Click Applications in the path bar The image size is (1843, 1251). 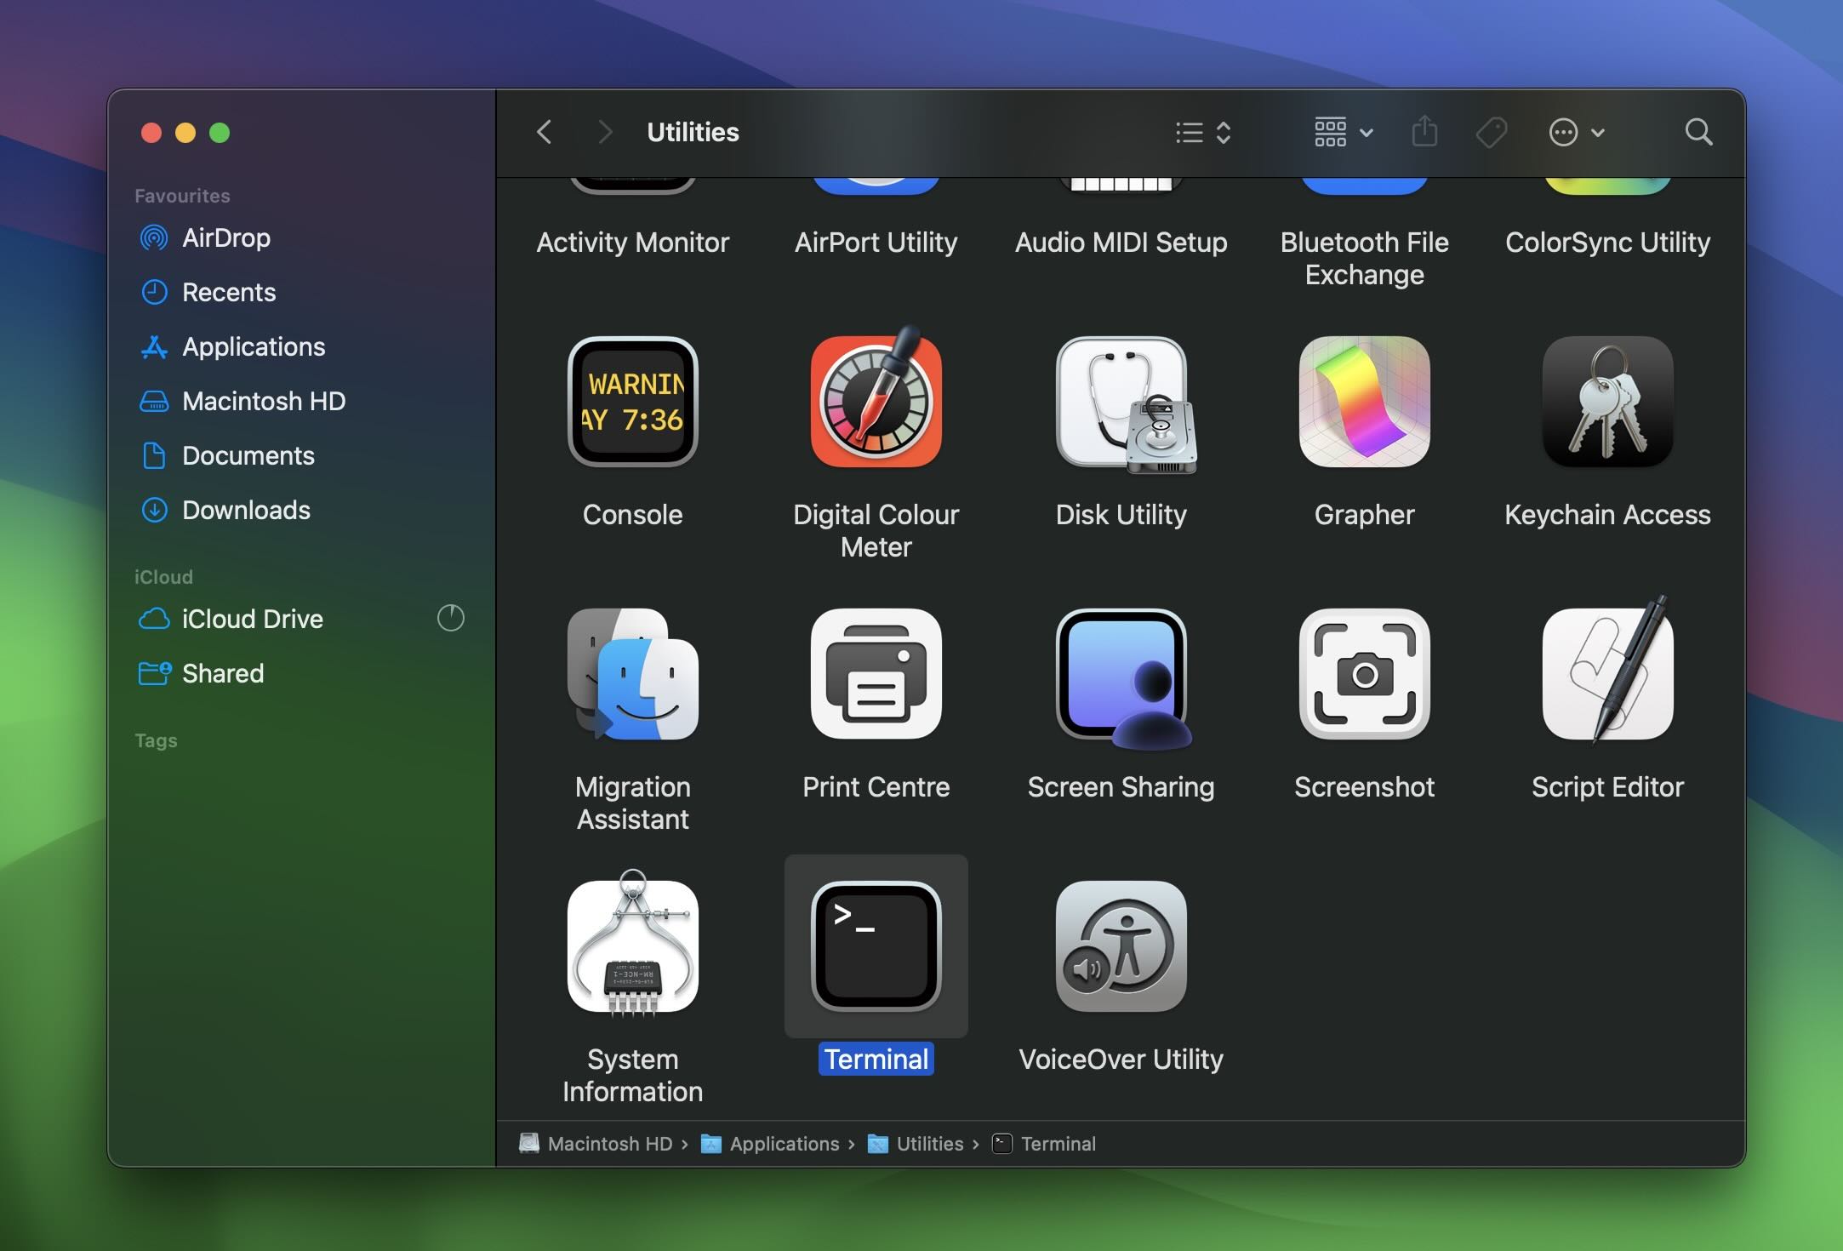click(x=770, y=1144)
